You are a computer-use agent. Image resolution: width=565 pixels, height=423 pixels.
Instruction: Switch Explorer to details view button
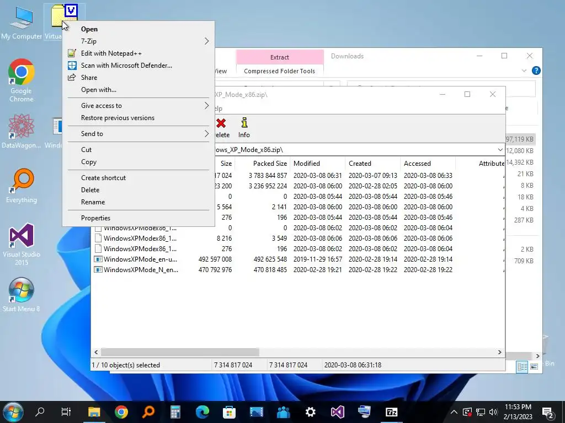[522, 367]
